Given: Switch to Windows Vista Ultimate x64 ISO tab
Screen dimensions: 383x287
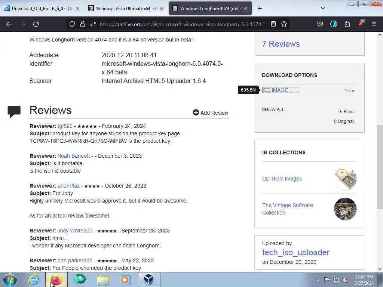Looking at the screenshot, I should pos(126,8).
